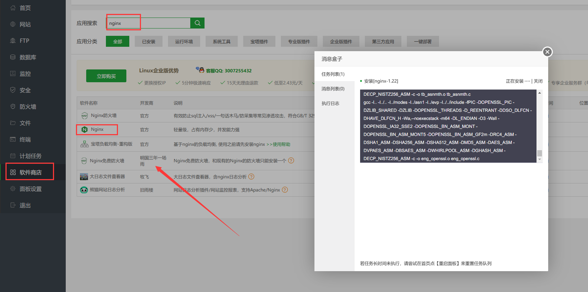
Task: Click the 软件商店 app store icon
Action: point(13,172)
